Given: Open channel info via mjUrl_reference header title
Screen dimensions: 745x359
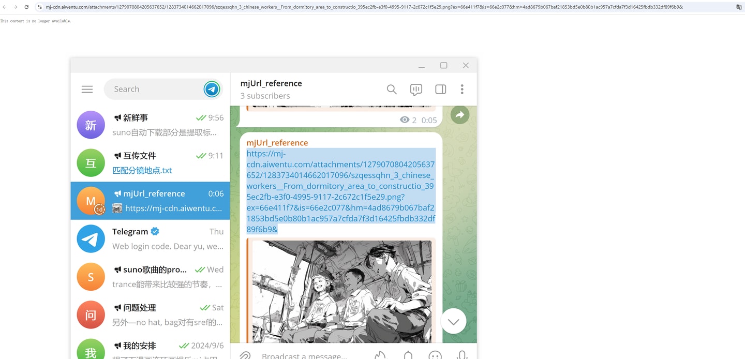Looking at the screenshot, I should tap(271, 83).
